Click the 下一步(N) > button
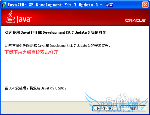The image size is (150, 115). pyautogui.click(x=105, y=108)
